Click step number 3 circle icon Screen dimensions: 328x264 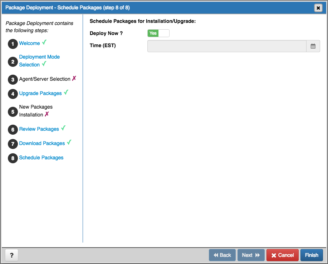point(13,80)
